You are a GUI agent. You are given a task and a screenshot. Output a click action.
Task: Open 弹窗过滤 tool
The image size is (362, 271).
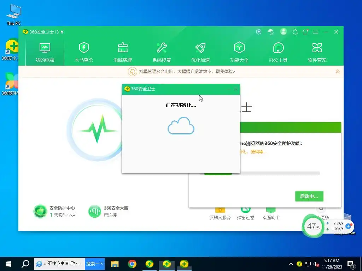pos(245,213)
